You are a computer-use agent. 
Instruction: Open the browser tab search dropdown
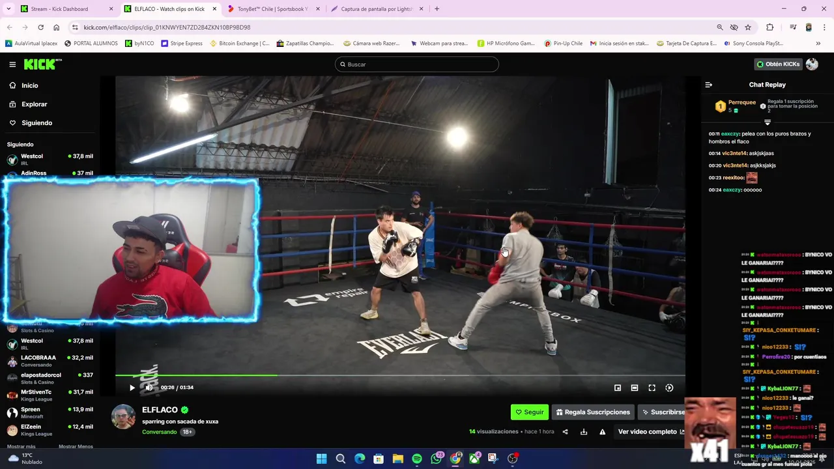point(8,9)
